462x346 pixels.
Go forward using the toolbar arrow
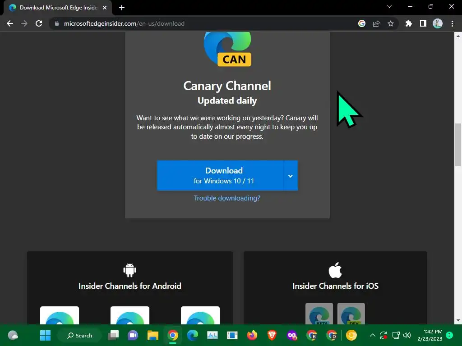(24, 23)
